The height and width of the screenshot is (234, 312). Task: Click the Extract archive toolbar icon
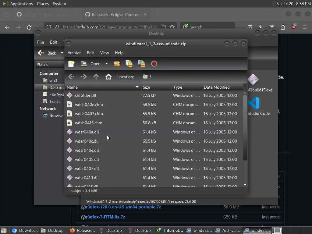pyautogui.click(x=117, y=64)
